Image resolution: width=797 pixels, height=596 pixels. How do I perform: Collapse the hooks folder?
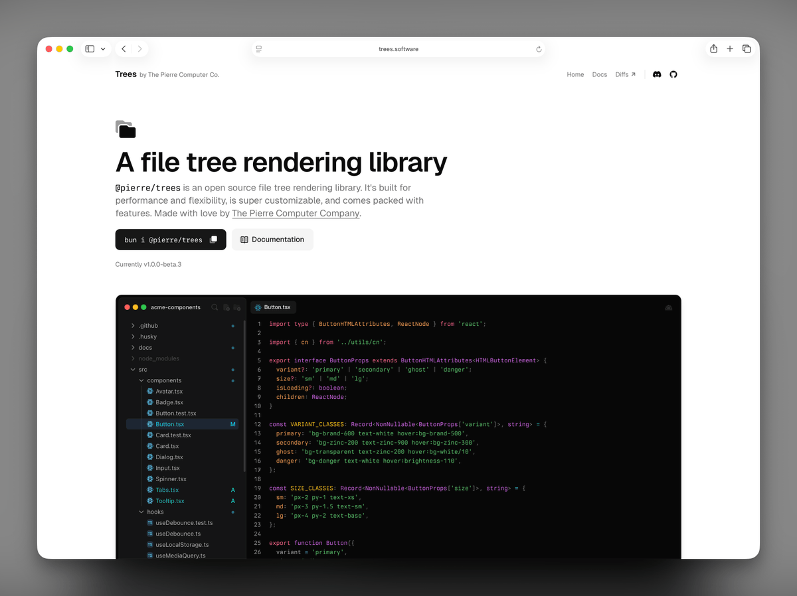pyautogui.click(x=141, y=512)
